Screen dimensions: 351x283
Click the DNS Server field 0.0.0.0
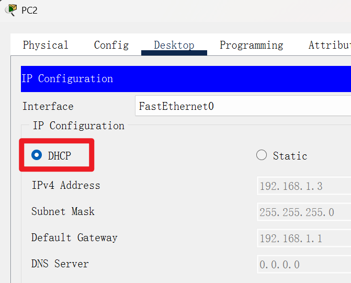pos(304,264)
